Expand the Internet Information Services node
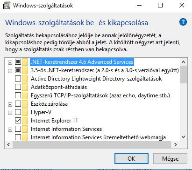The height and width of the screenshot is (170, 192). click(10, 129)
